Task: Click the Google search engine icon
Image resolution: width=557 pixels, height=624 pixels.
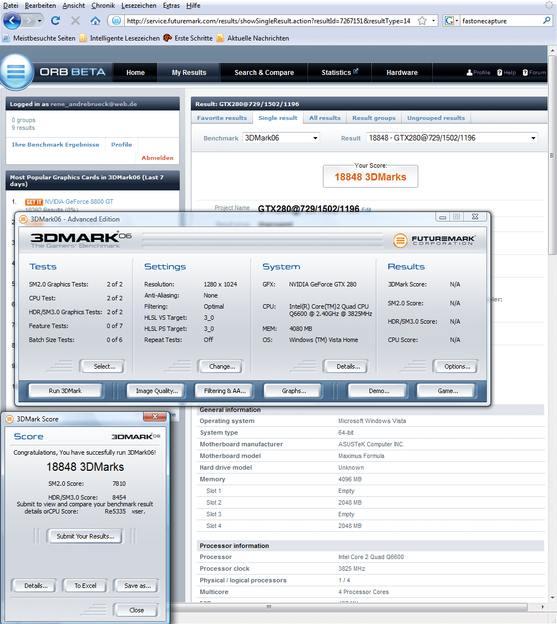Action: tap(449, 21)
